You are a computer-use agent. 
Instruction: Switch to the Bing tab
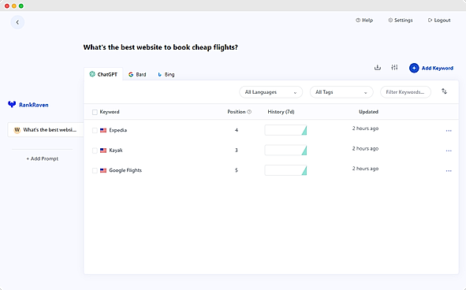pyautogui.click(x=166, y=74)
